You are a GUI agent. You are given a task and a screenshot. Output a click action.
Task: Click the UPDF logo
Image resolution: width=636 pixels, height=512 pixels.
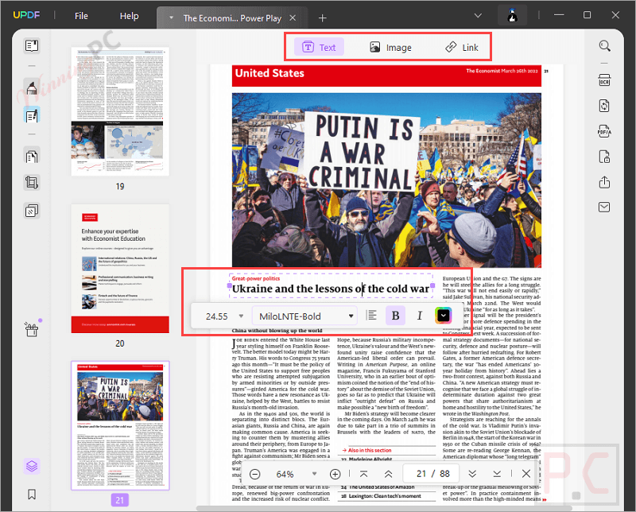click(x=26, y=15)
